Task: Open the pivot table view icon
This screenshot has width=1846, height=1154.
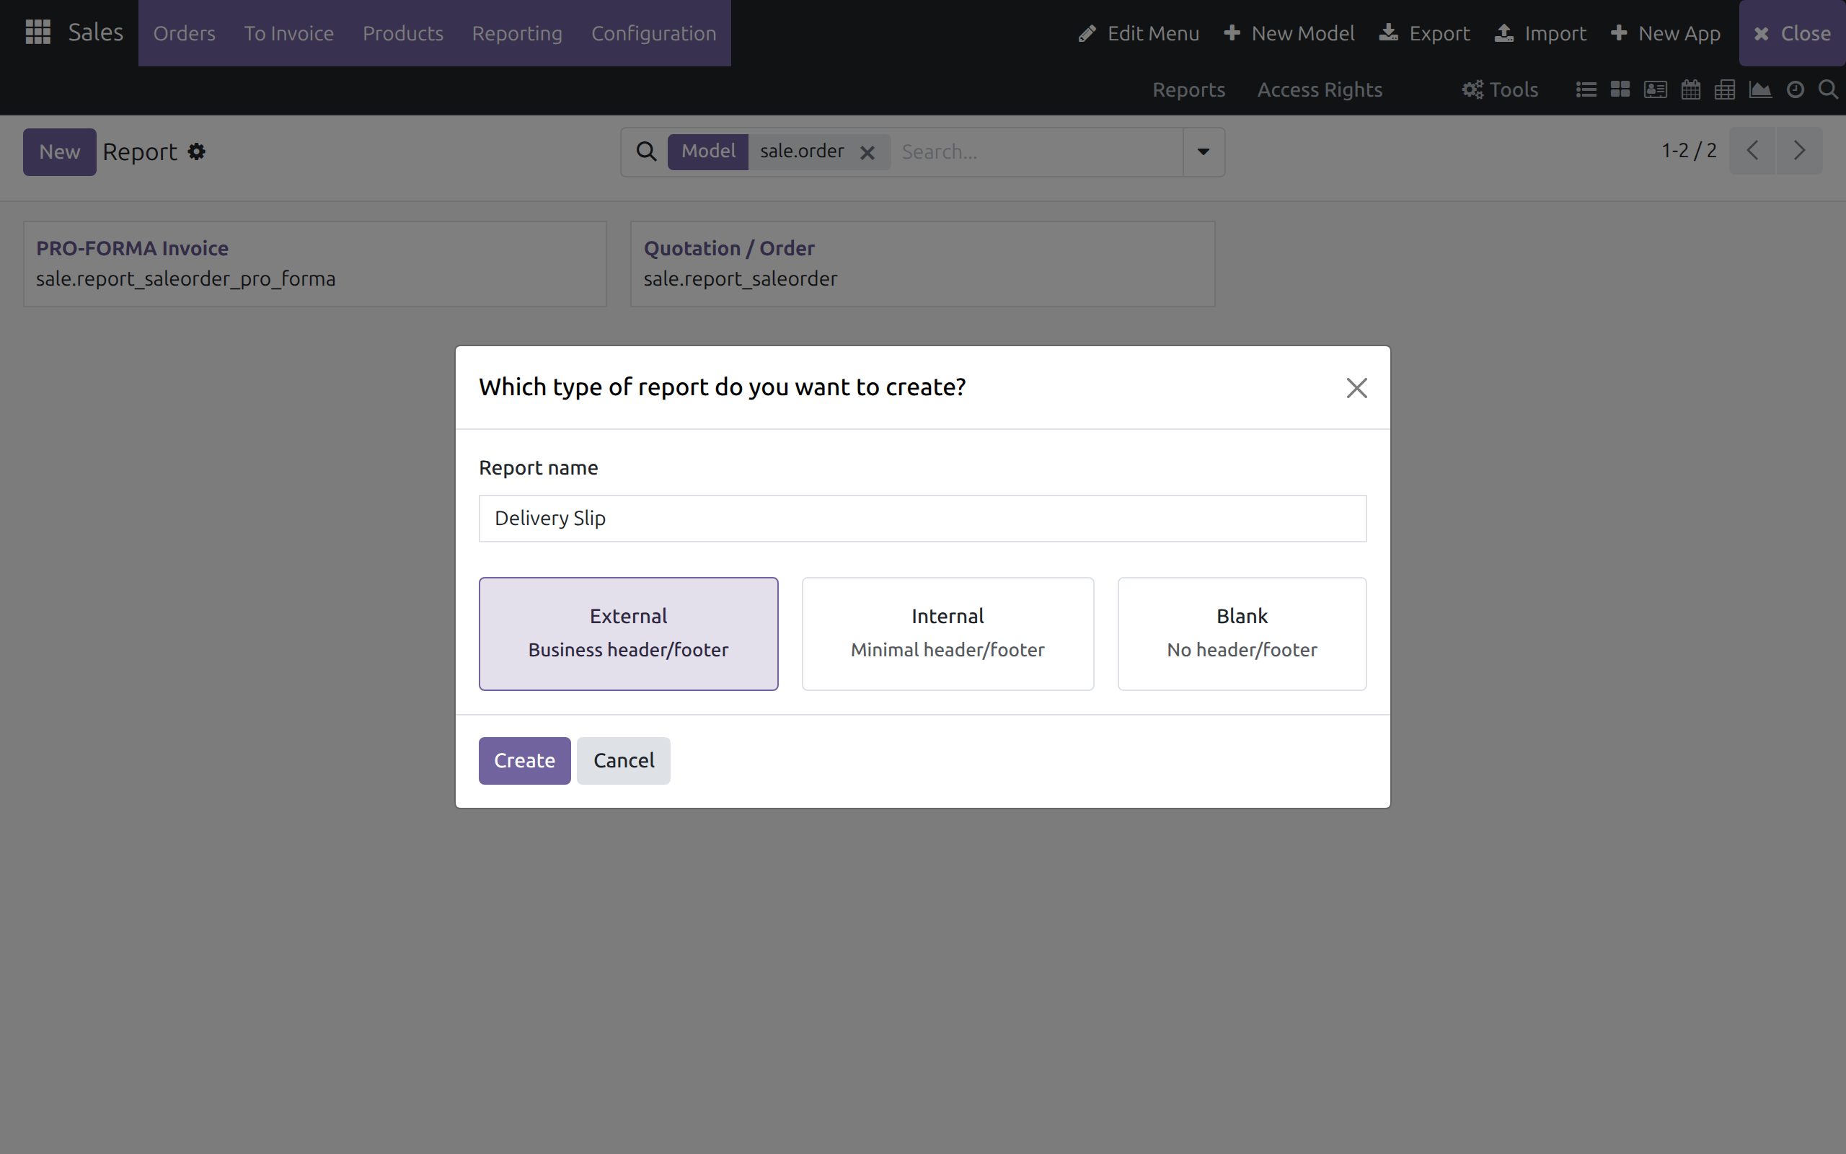Action: pyautogui.click(x=1725, y=90)
